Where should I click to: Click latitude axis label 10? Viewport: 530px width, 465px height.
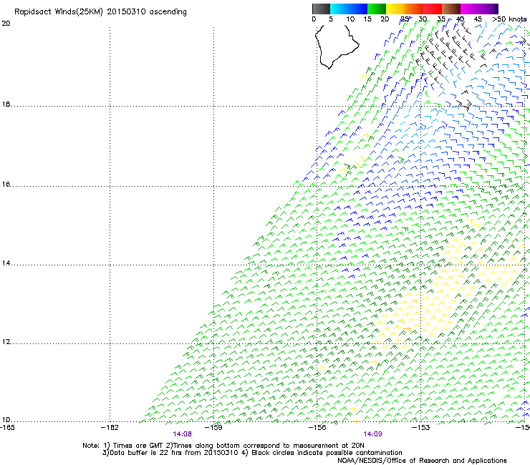point(6,420)
